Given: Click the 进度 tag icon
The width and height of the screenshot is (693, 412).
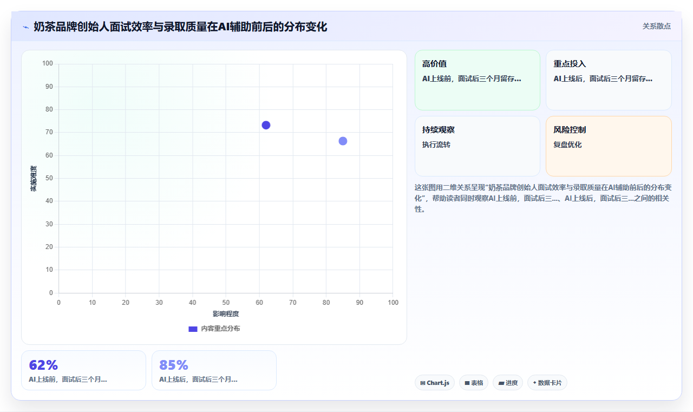Looking at the screenshot, I should click(501, 383).
